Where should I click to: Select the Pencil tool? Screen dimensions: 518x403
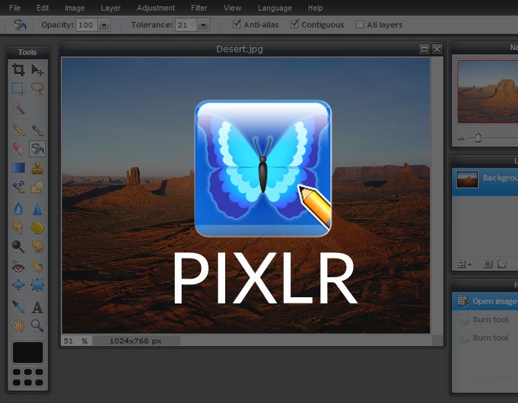click(18, 130)
